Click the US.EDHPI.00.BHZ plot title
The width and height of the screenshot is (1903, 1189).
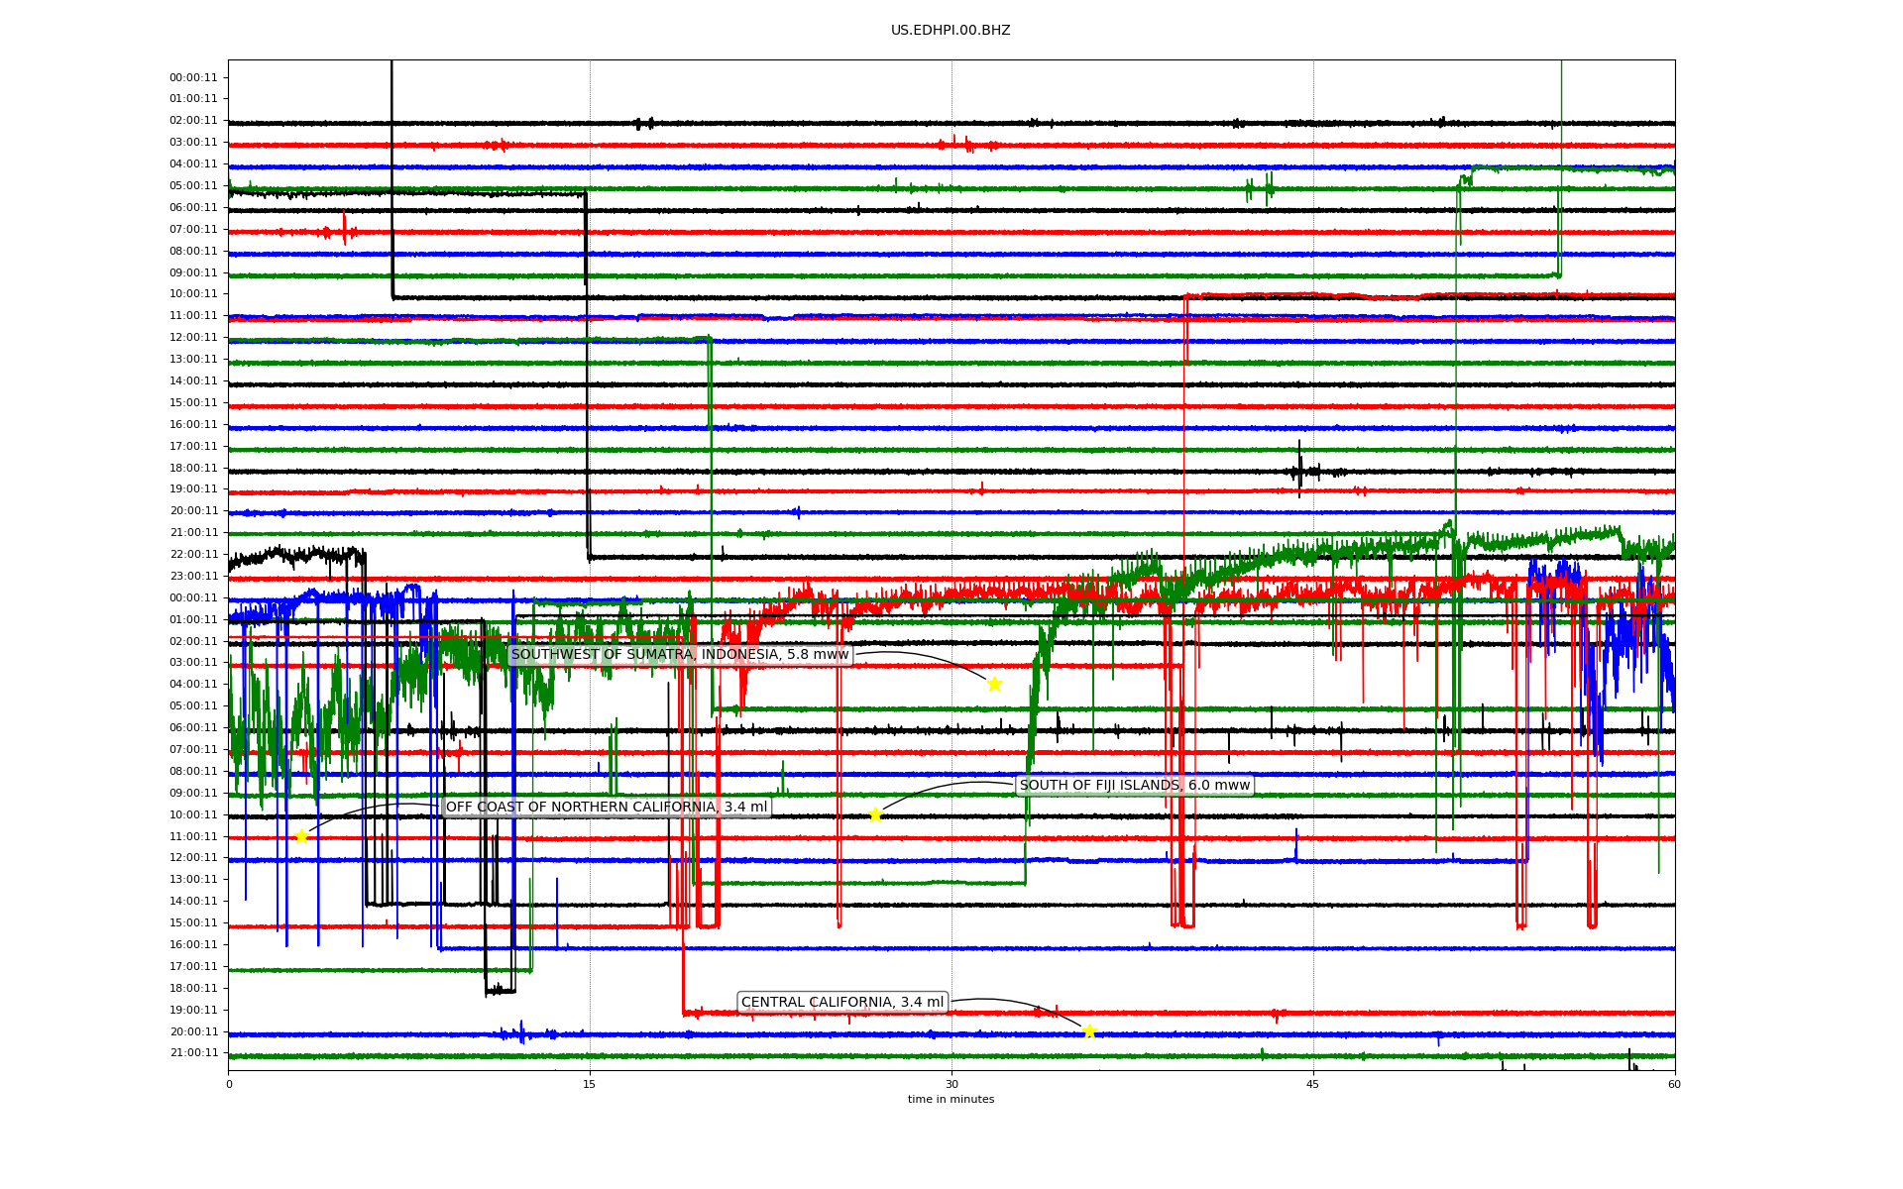click(x=951, y=31)
